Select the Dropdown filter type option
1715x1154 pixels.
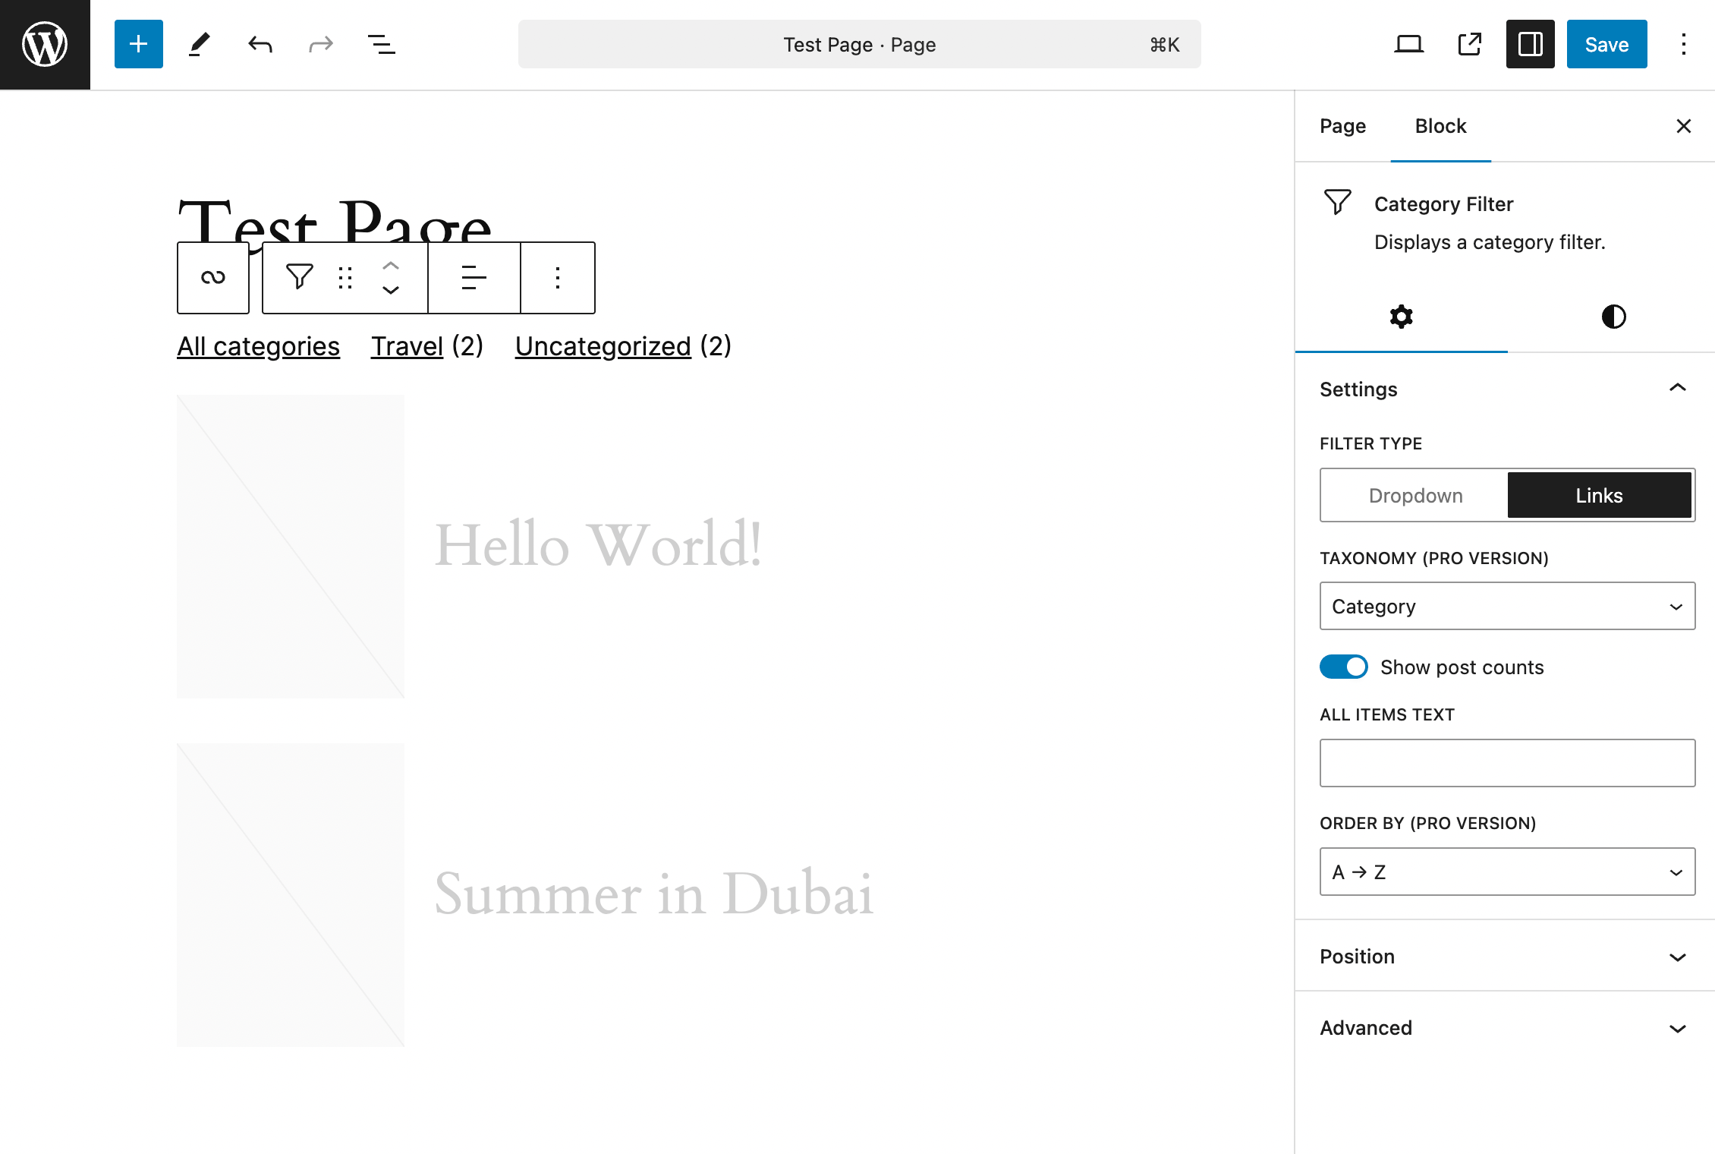tap(1415, 496)
